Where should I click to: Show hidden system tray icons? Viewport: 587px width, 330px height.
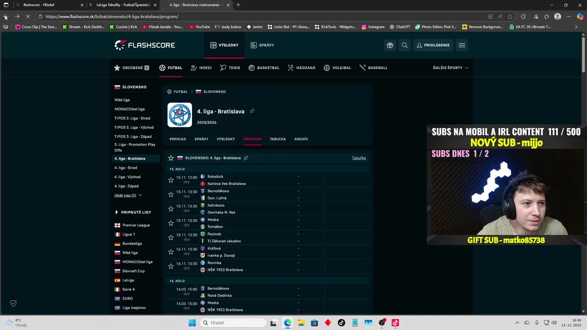(517, 323)
